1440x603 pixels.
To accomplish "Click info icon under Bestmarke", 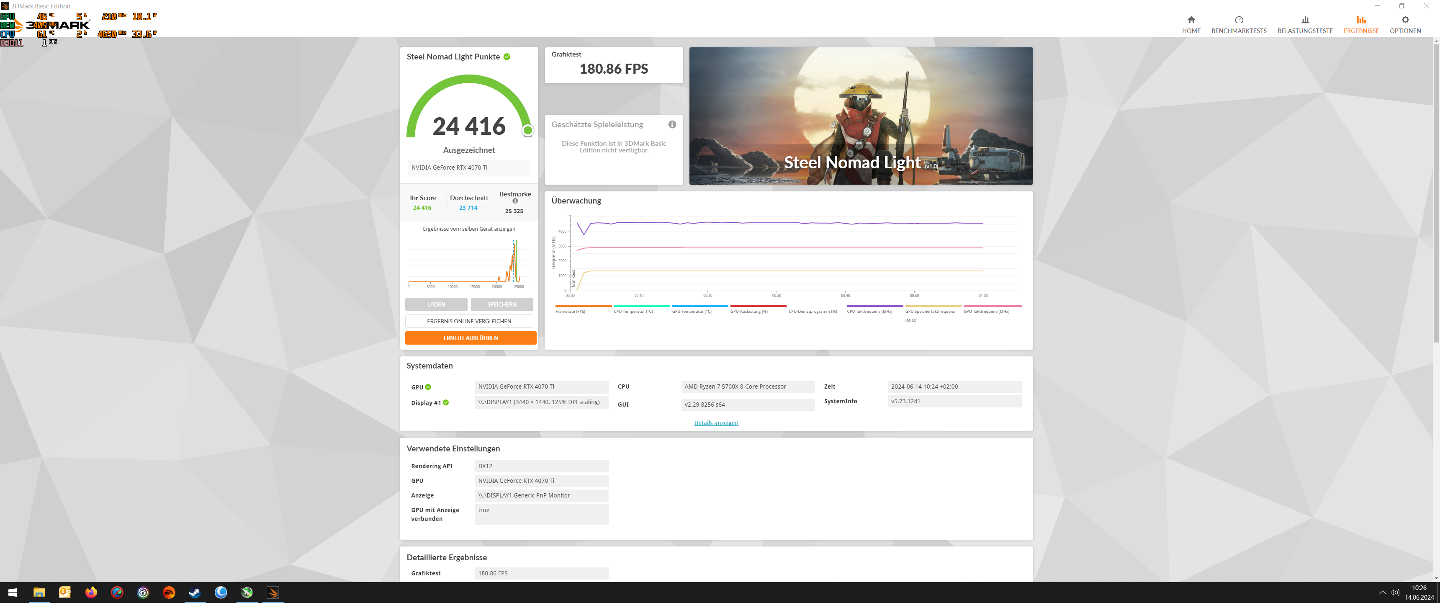I will click(515, 201).
